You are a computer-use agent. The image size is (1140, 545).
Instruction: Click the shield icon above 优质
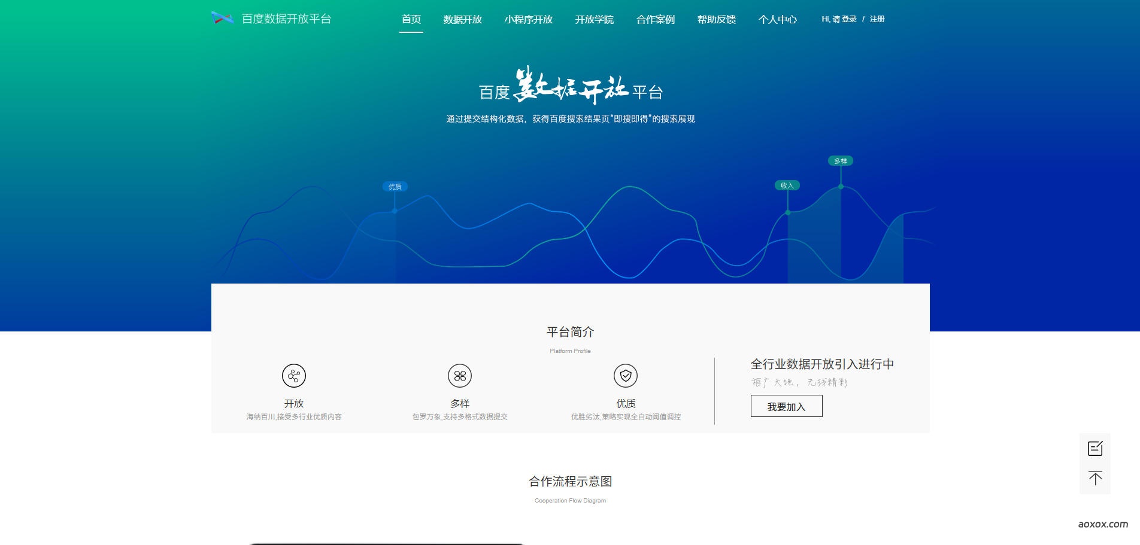[x=625, y=376]
